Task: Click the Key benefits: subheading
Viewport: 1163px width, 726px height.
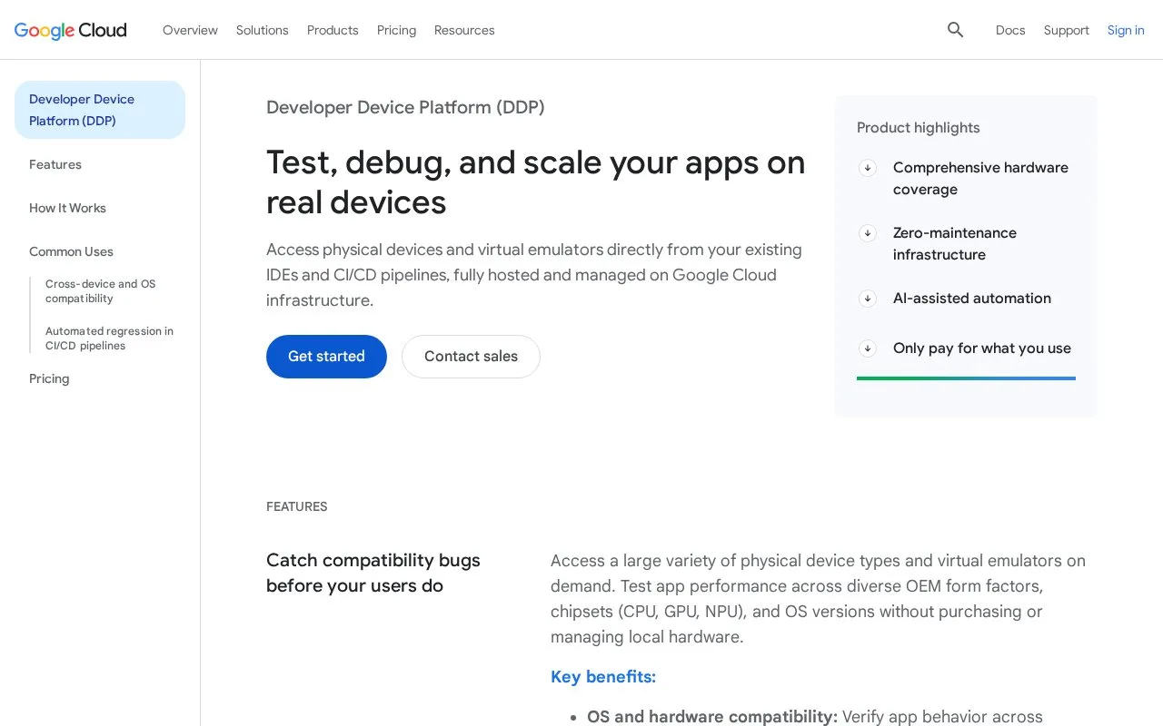Action: [x=603, y=677]
